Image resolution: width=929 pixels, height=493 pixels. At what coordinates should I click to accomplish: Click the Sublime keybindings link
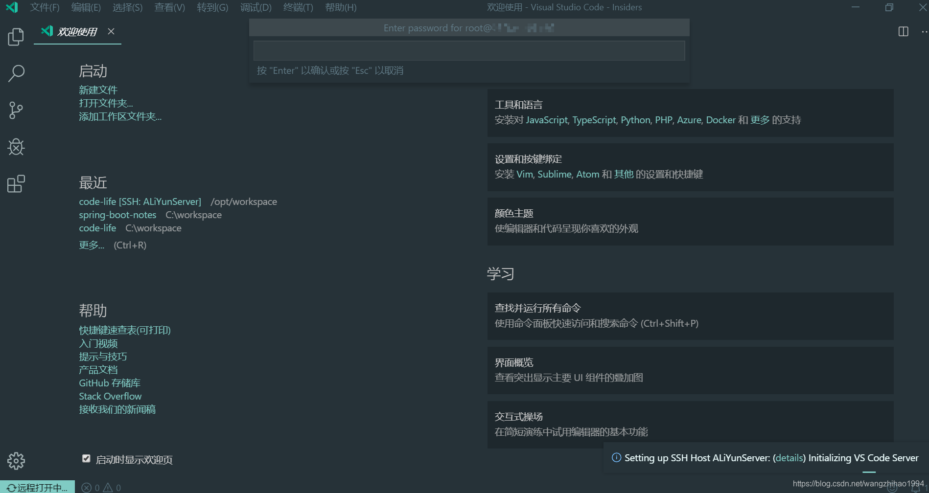pyautogui.click(x=555, y=174)
